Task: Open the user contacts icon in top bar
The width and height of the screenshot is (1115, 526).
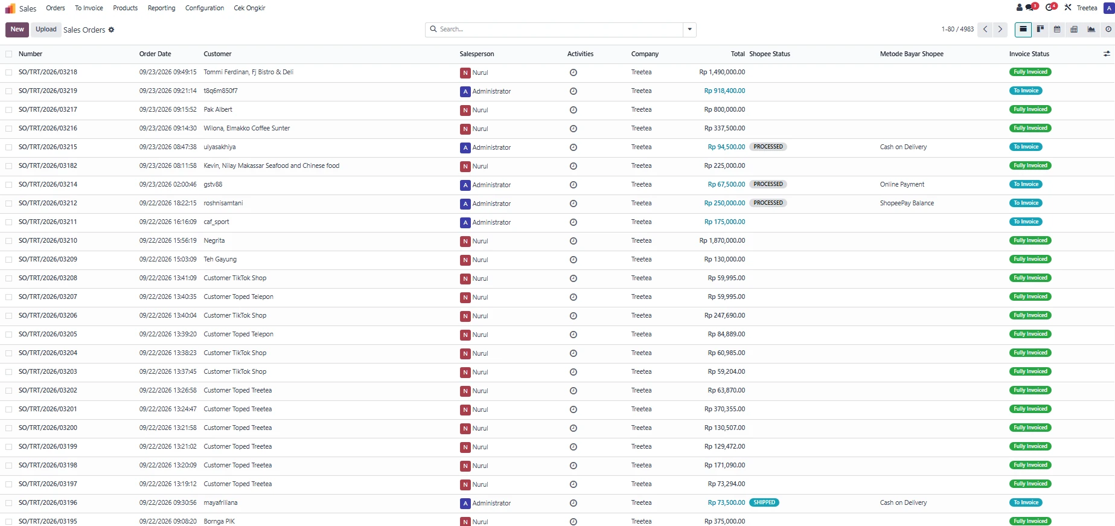Action: click(1020, 8)
